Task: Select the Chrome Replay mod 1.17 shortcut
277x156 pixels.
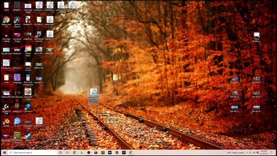Action: 6,22
